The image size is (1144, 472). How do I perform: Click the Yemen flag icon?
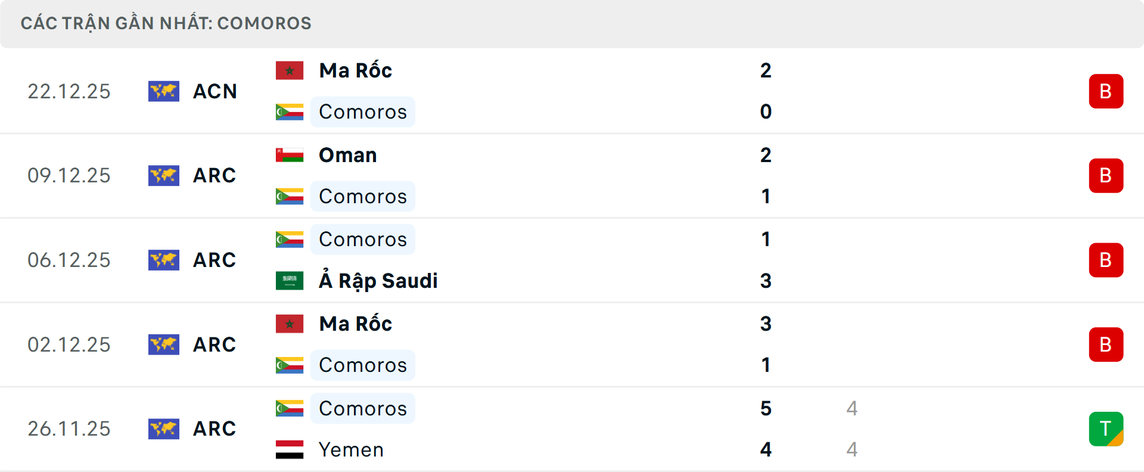290,449
